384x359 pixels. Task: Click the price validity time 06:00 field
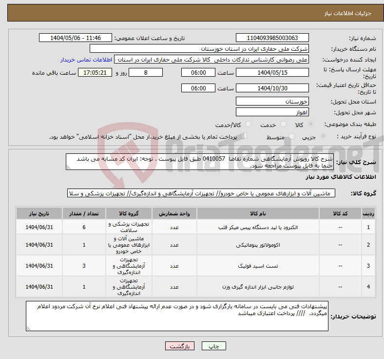(198, 88)
